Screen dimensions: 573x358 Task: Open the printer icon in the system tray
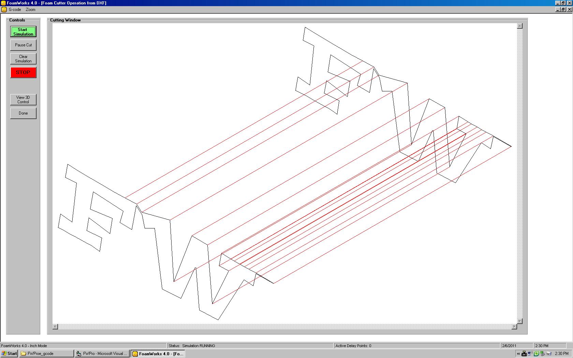(549, 354)
